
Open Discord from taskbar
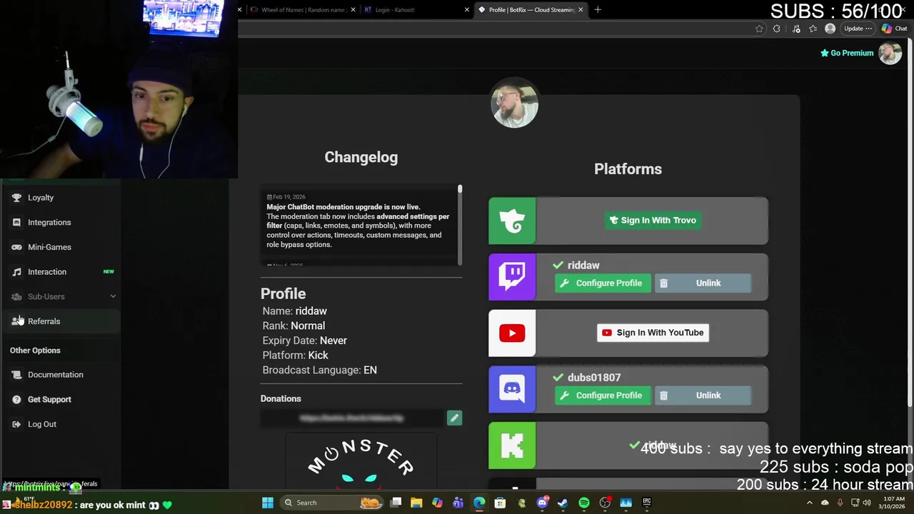(542, 503)
